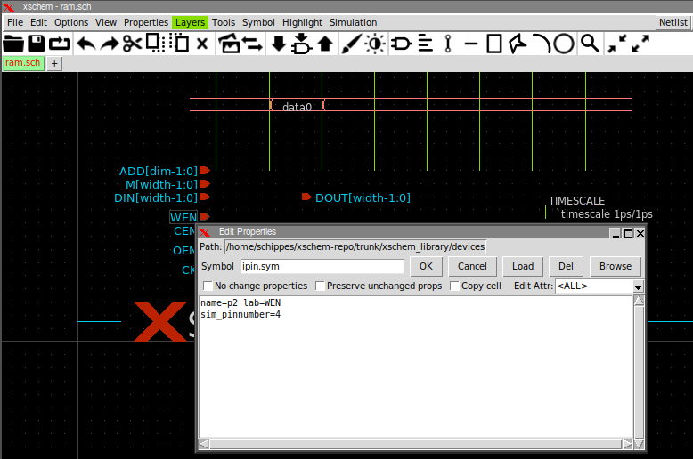Expand the Edit Attr dropdown arrow
The width and height of the screenshot is (693, 459).
(638, 286)
